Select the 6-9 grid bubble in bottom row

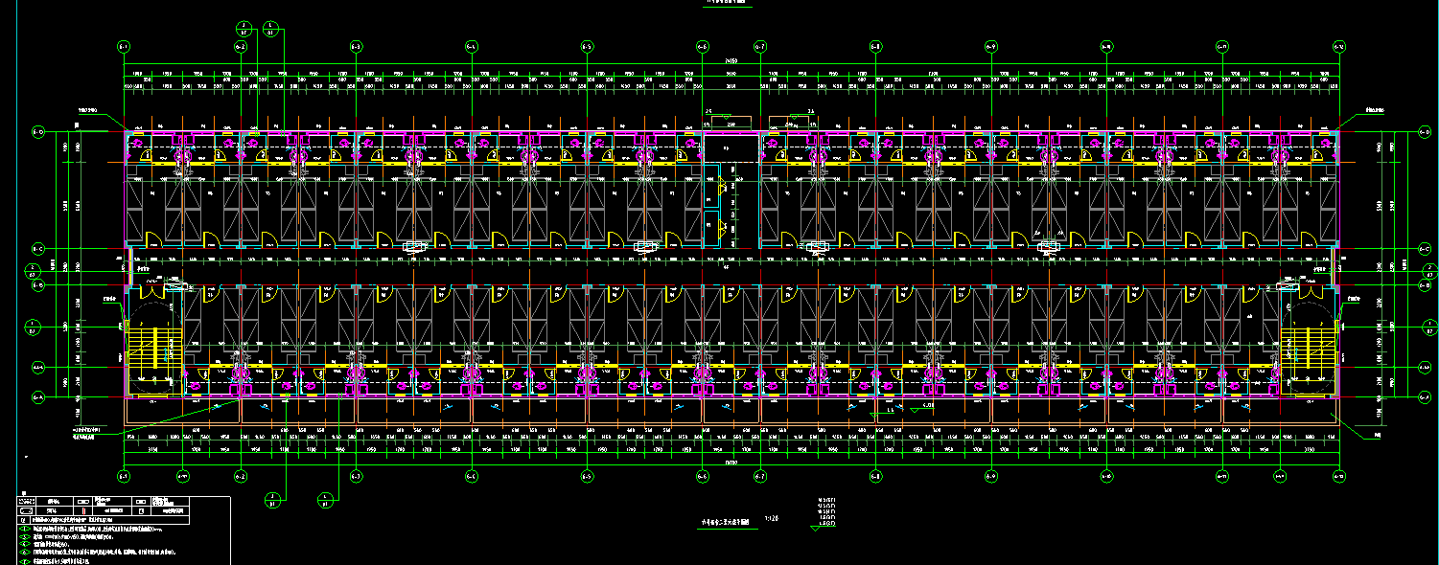[x=991, y=476]
